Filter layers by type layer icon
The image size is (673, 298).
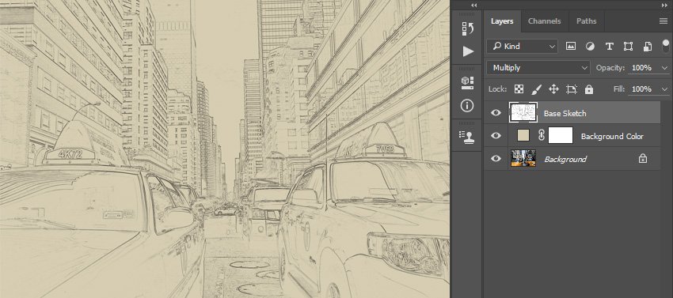(609, 47)
